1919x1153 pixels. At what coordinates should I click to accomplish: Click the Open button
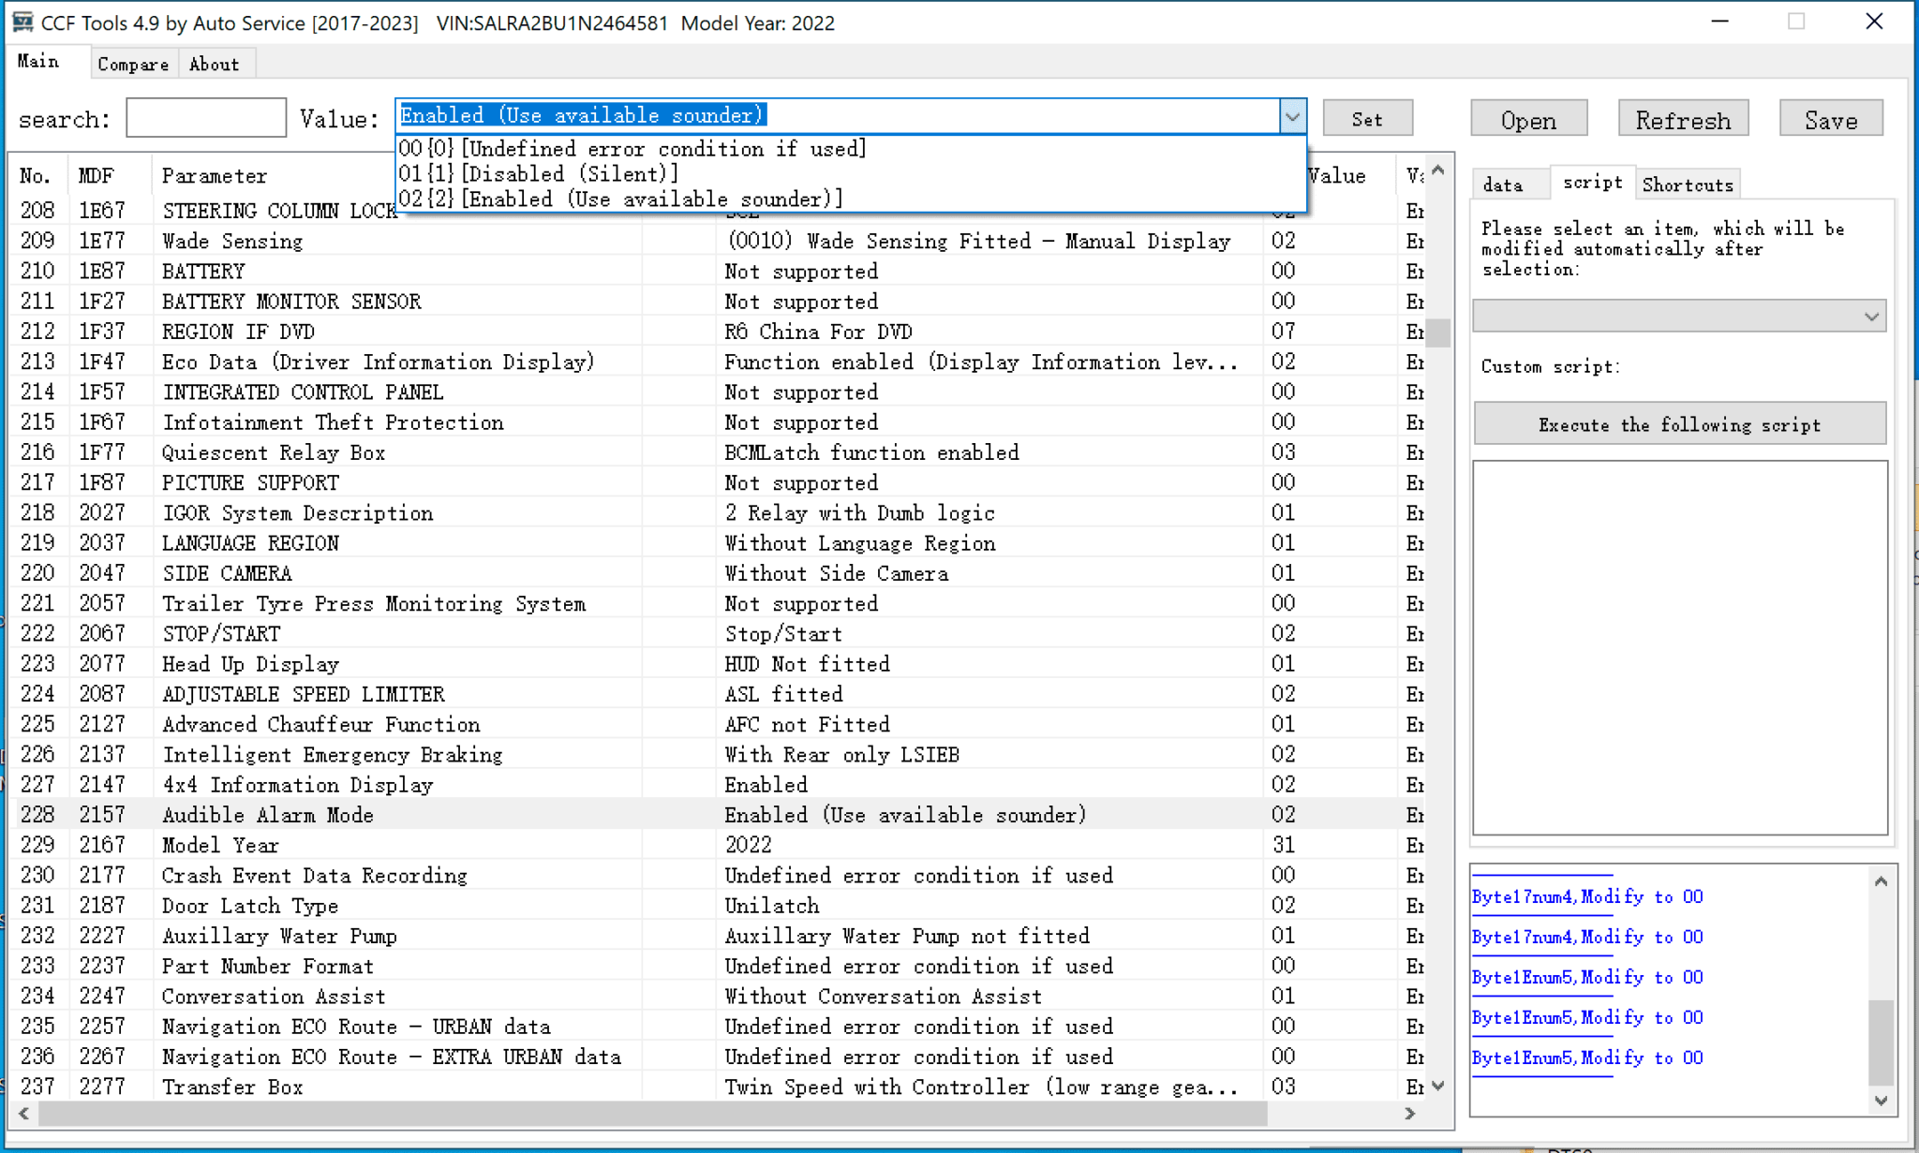pos(1527,118)
